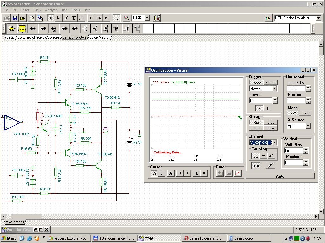
Task: Open Total Commander from the taskbar
Action: (x=114, y=238)
